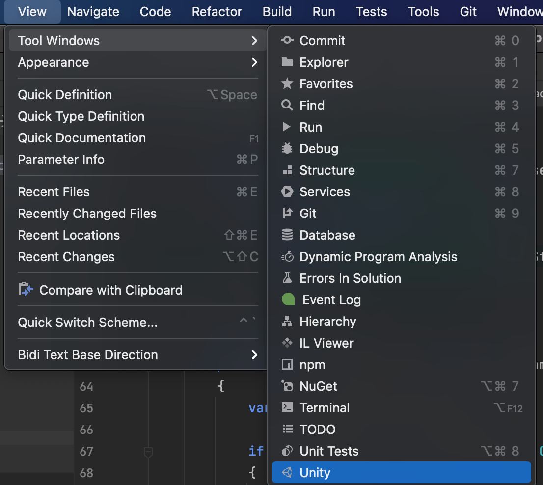Click line number 64 in gutter
The image size is (543, 485).
pos(86,386)
